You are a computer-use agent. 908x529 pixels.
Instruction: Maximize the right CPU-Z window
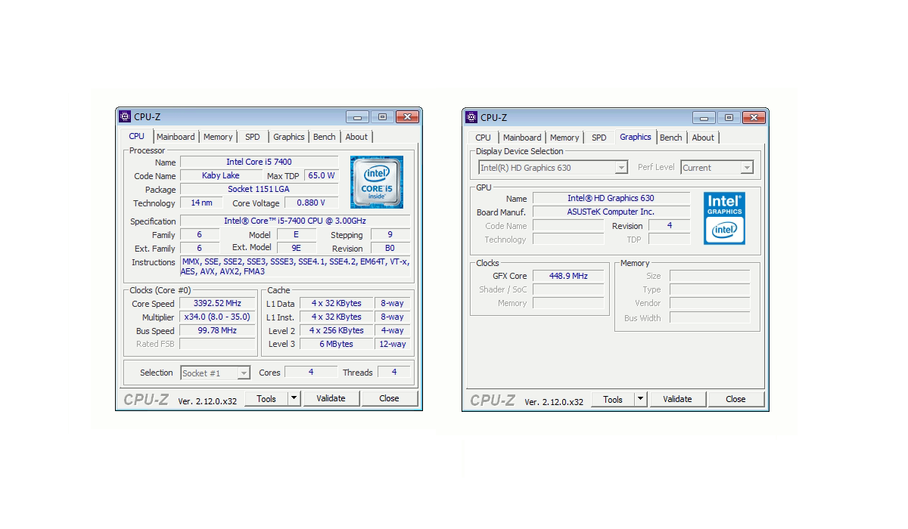729,118
